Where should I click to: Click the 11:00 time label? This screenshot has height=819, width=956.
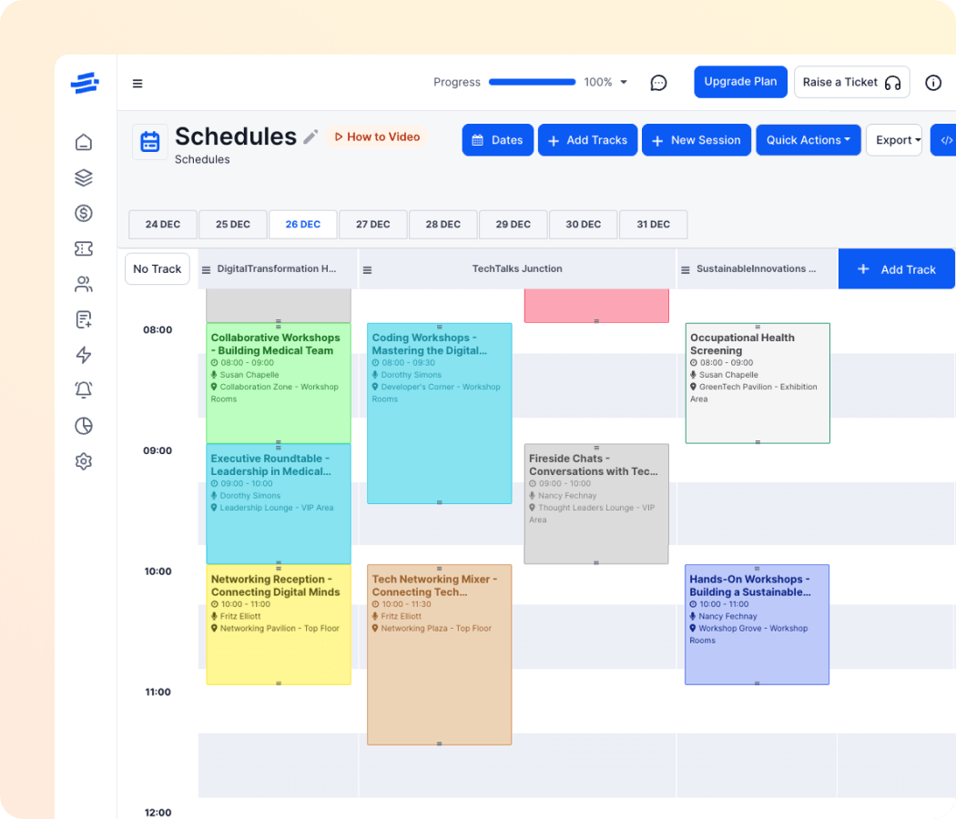pos(158,692)
